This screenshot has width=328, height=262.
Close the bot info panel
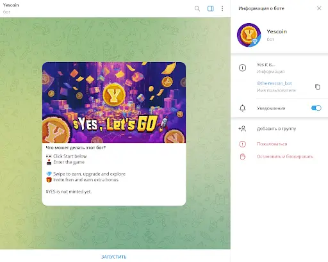319,8
